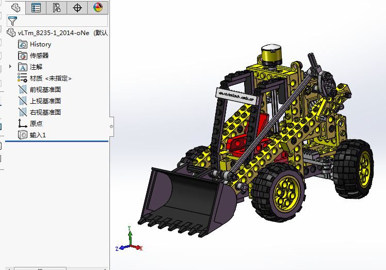The height and width of the screenshot is (270, 386).
Task: Select the 材质 <未指定> material item
Action: pyautogui.click(x=50, y=78)
